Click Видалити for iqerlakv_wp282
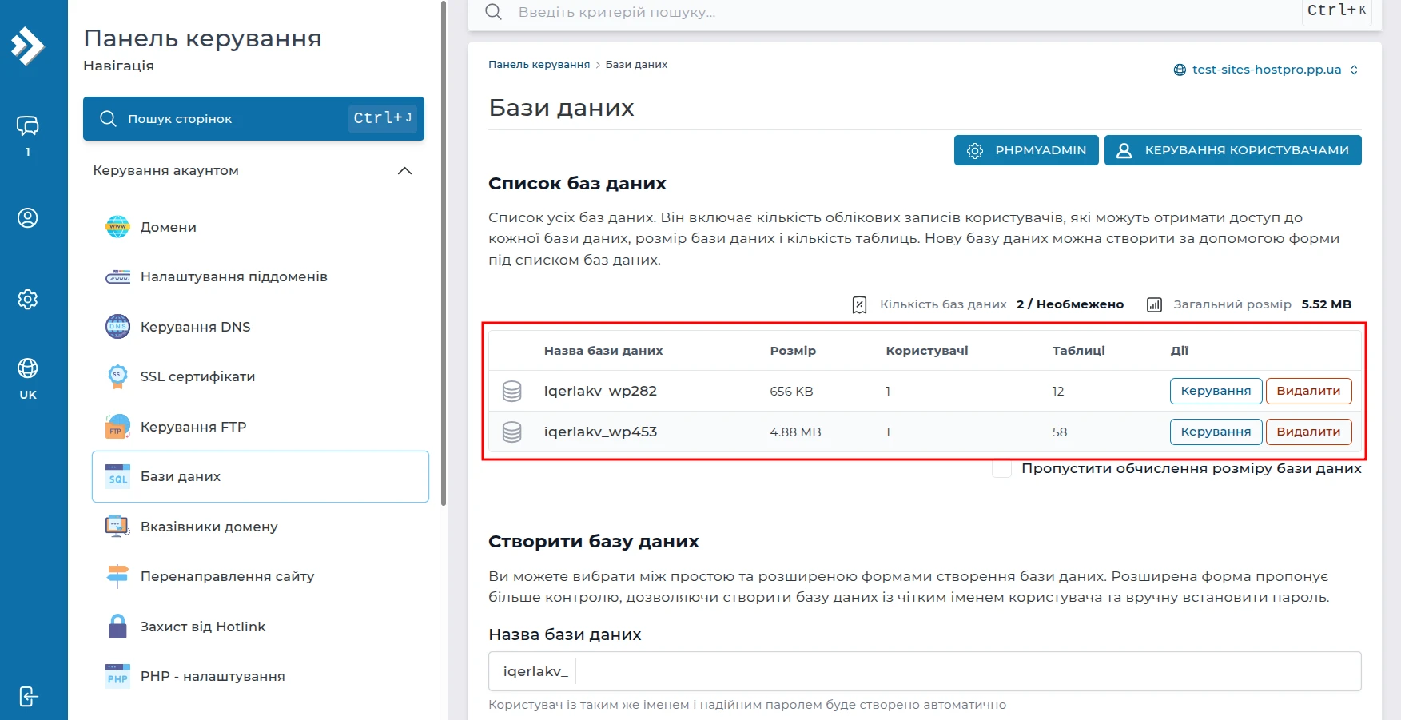Screen dimensions: 1401x720 click(x=1308, y=391)
